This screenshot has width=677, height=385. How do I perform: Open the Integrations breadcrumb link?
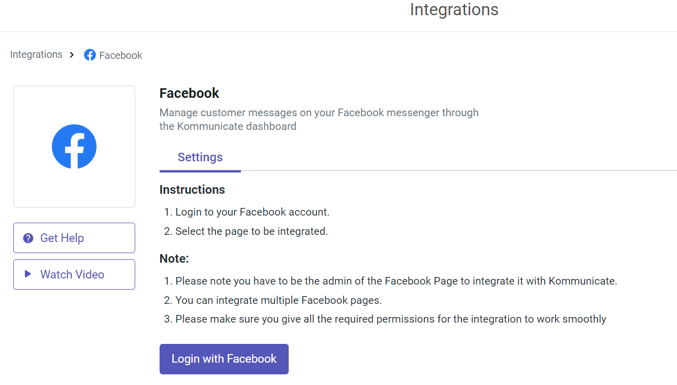36,54
